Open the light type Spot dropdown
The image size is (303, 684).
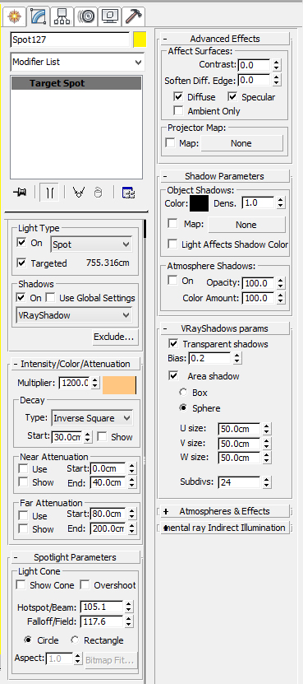coord(91,244)
